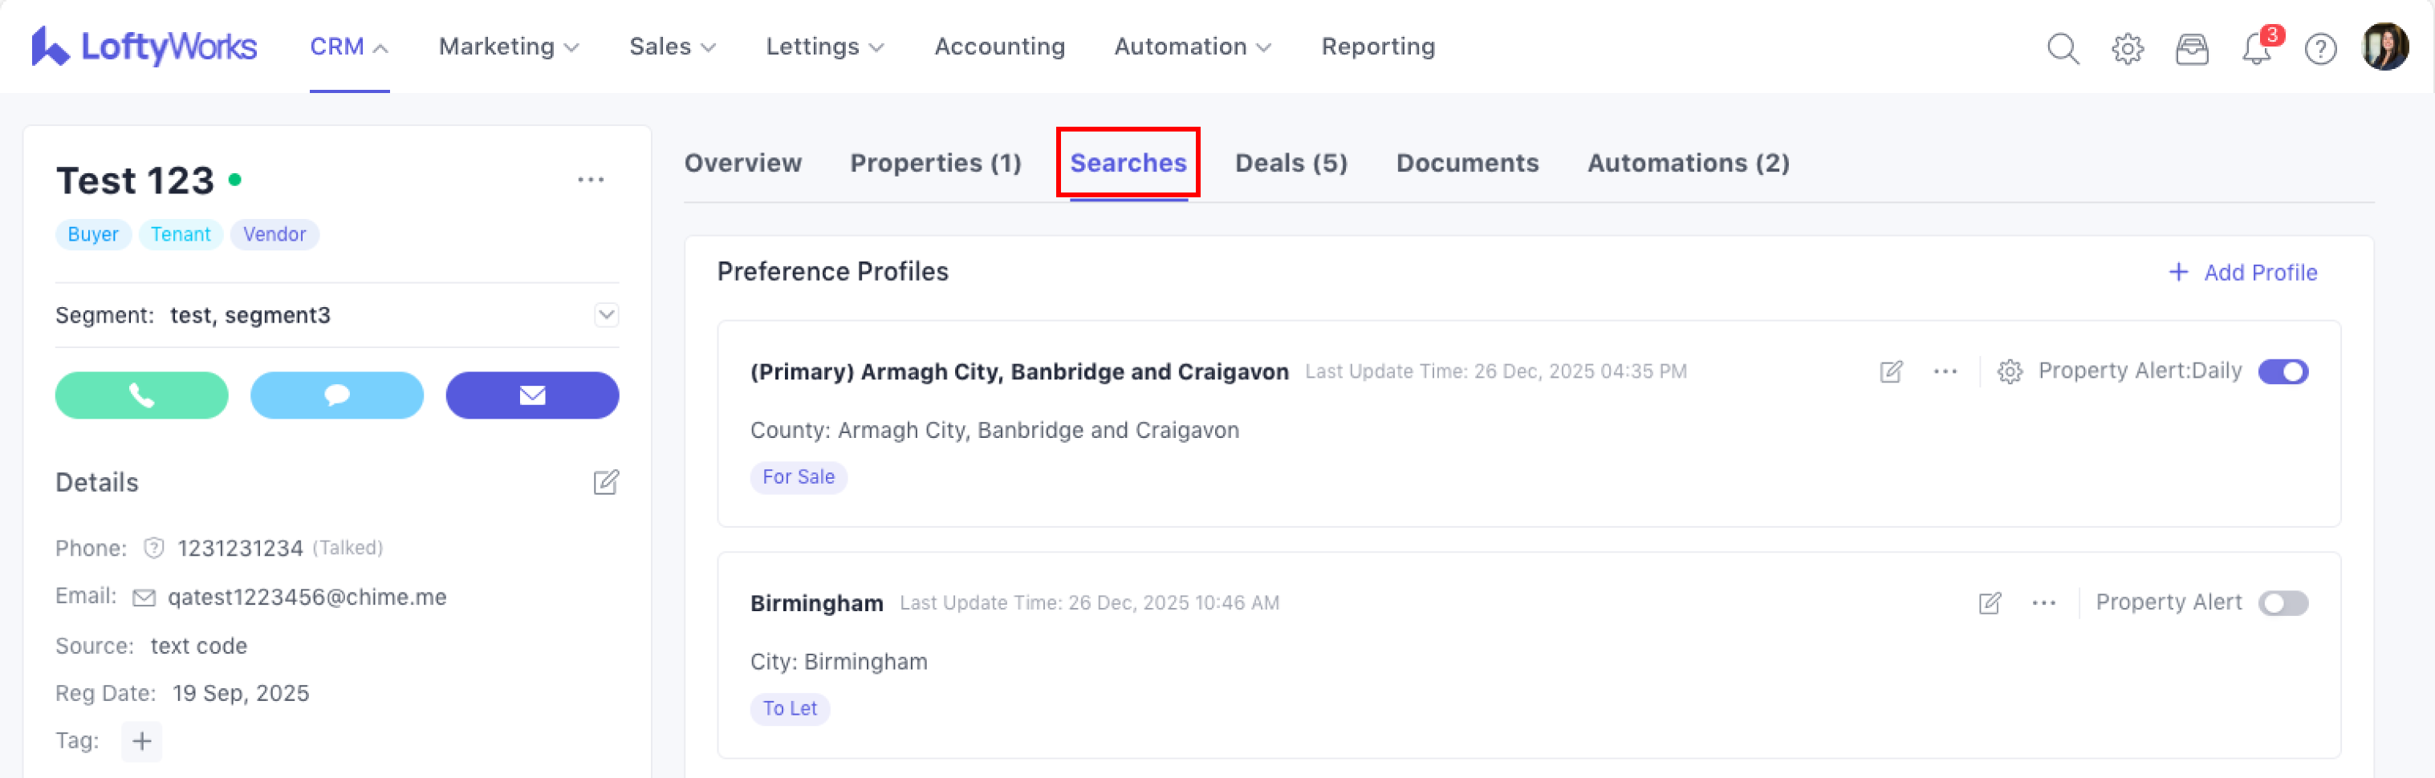The width and height of the screenshot is (2435, 778).
Task: Switch to the Deals (5) tab
Action: (1291, 162)
